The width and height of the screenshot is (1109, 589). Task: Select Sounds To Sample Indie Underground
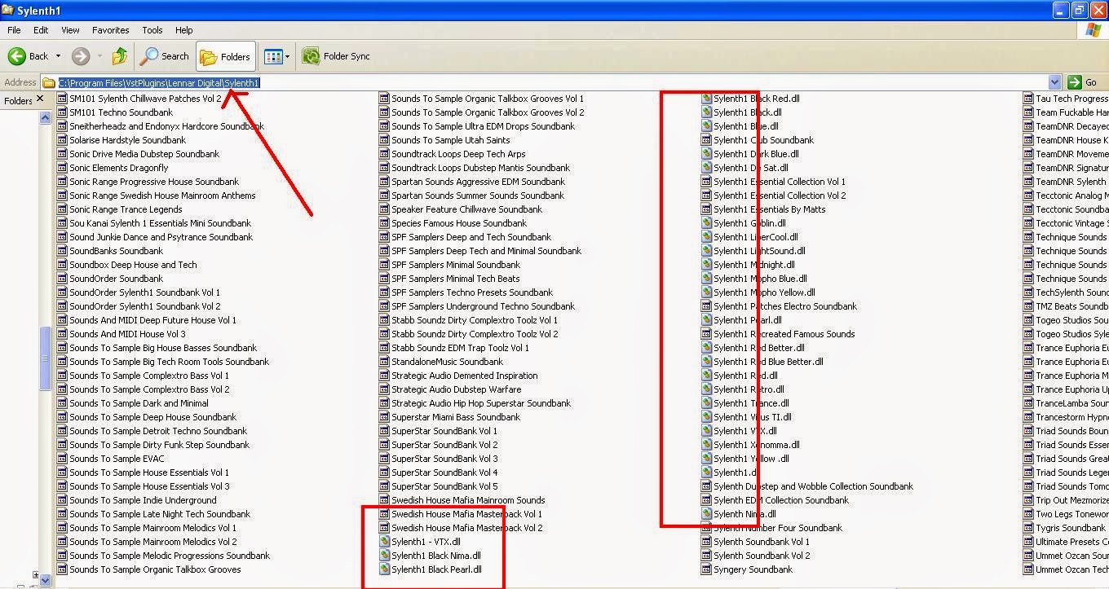pyautogui.click(x=143, y=500)
